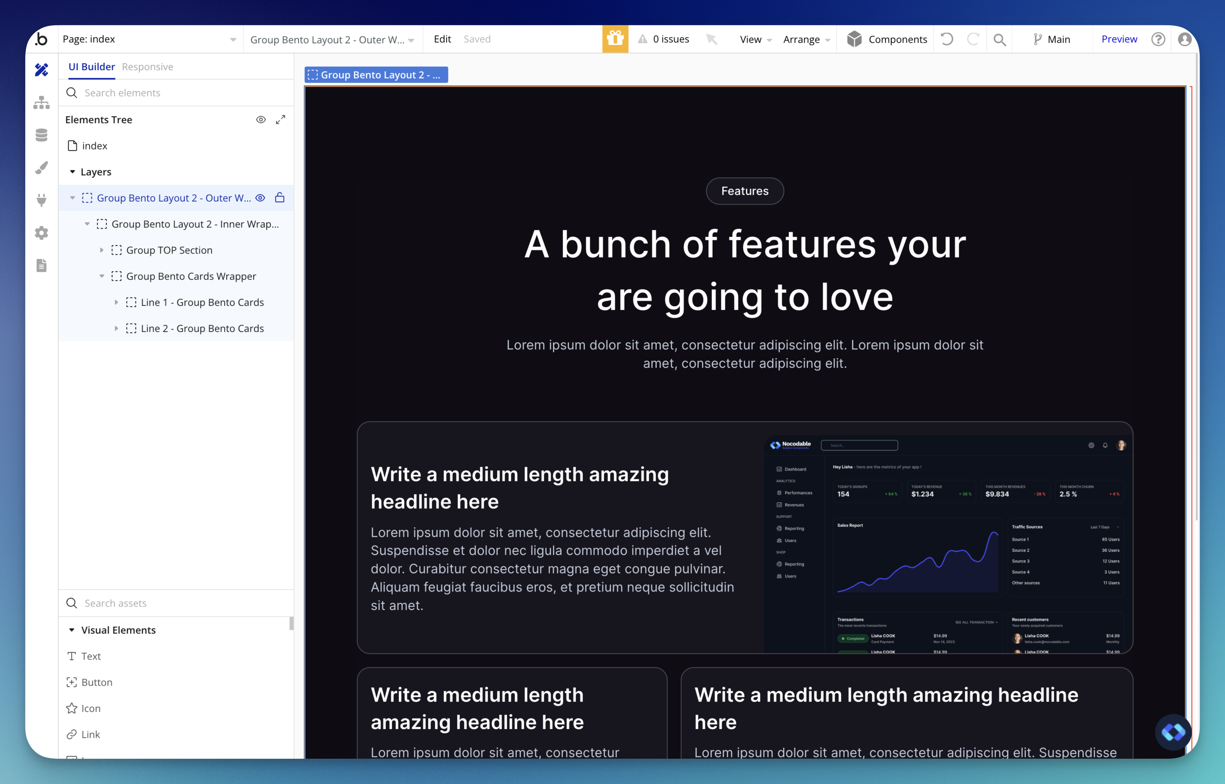This screenshot has width=1225, height=784.
Task: Expand Line 1 - Group Bento Cards arrow
Action: tap(117, 303)
